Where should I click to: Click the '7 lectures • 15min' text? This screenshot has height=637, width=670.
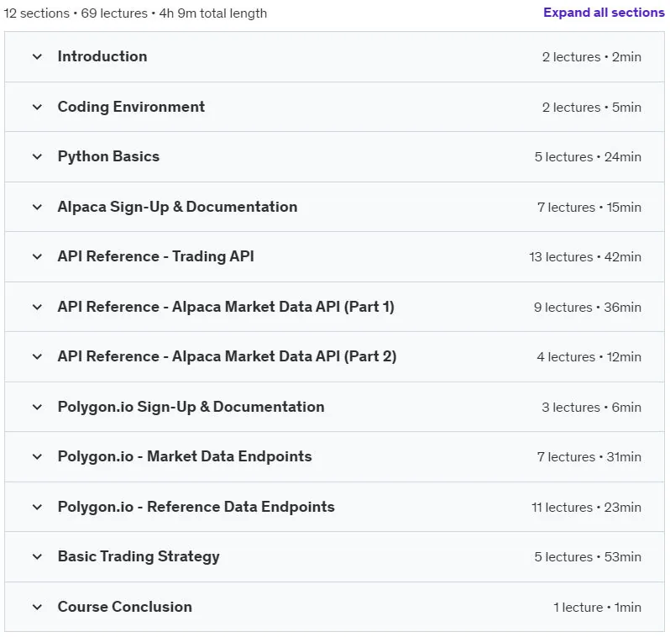[x=589, y=208]
